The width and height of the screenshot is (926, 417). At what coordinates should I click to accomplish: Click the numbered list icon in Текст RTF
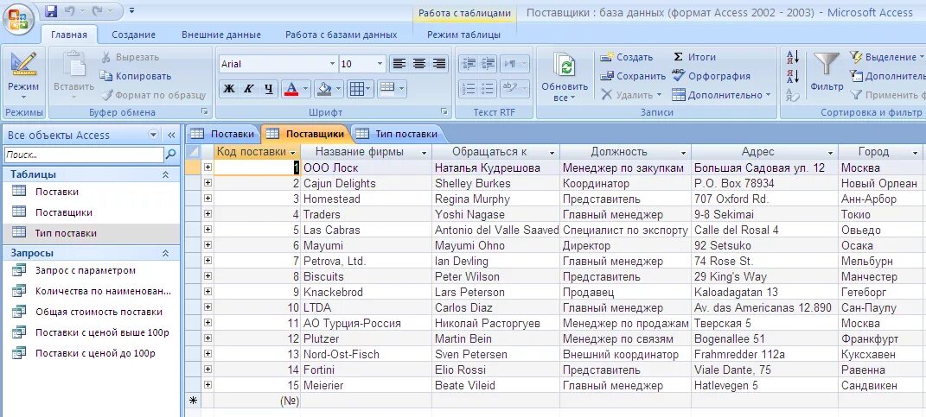469,89
